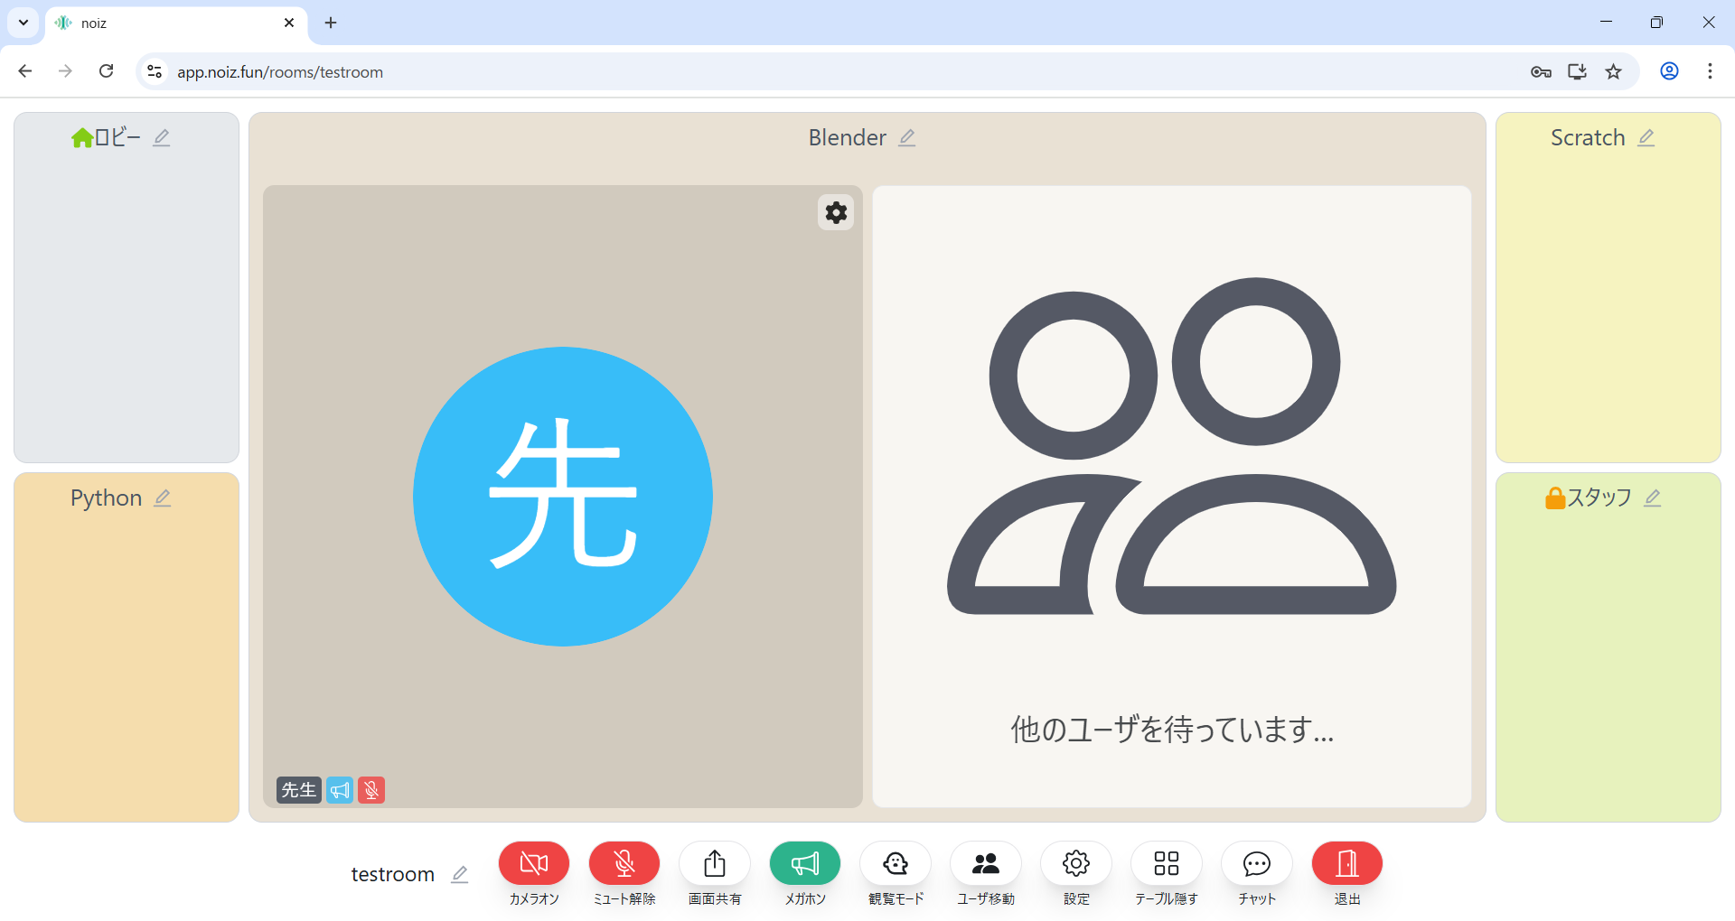Toggle テーブル隠す to hide tables
Viewport: 1735px width, 921px height.
coord(1166,863)
